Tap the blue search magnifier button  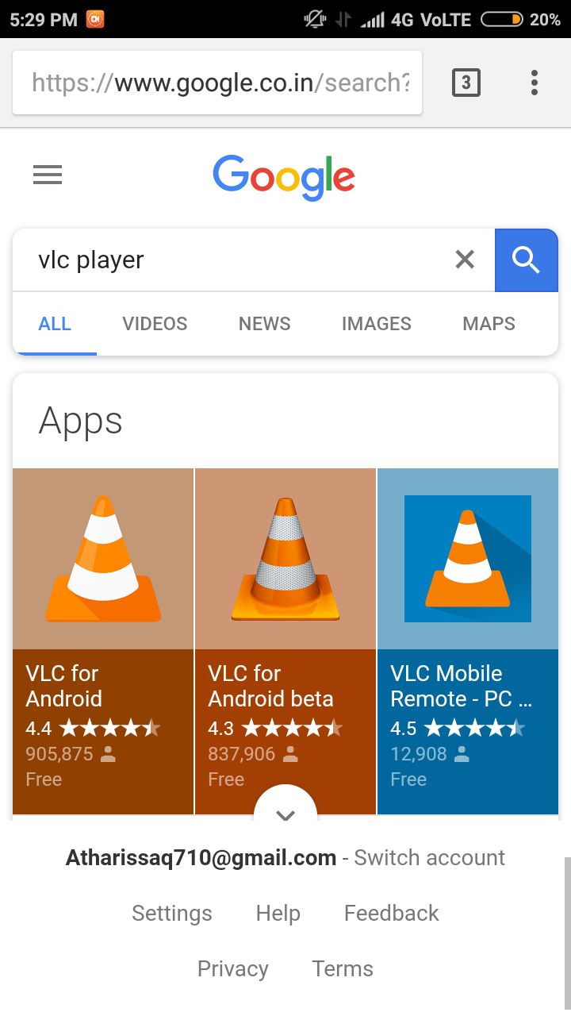click(x=527, y=260)
